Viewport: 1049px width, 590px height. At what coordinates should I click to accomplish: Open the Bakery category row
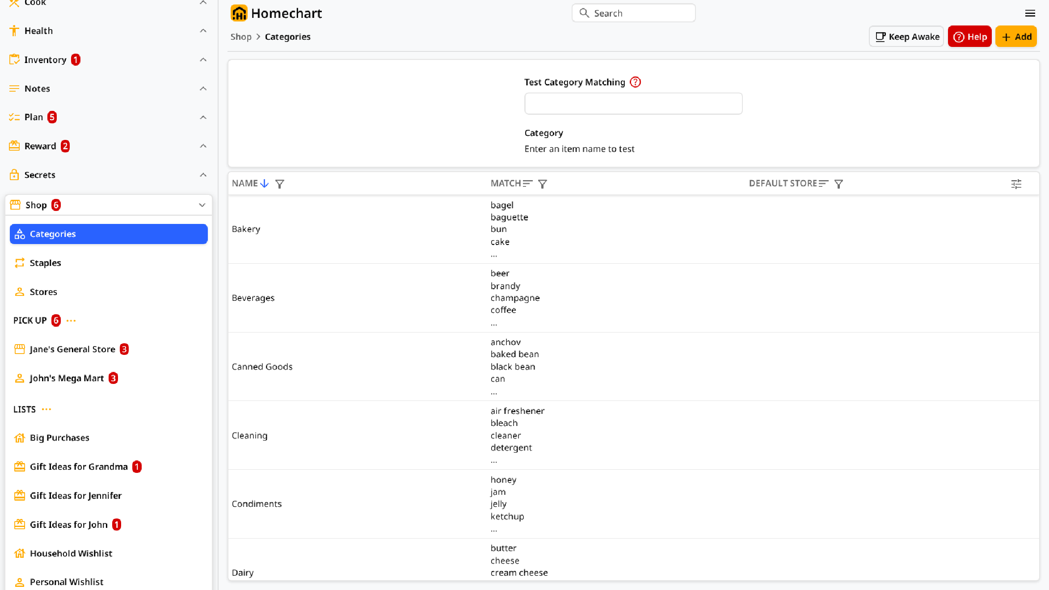(633, 229)
